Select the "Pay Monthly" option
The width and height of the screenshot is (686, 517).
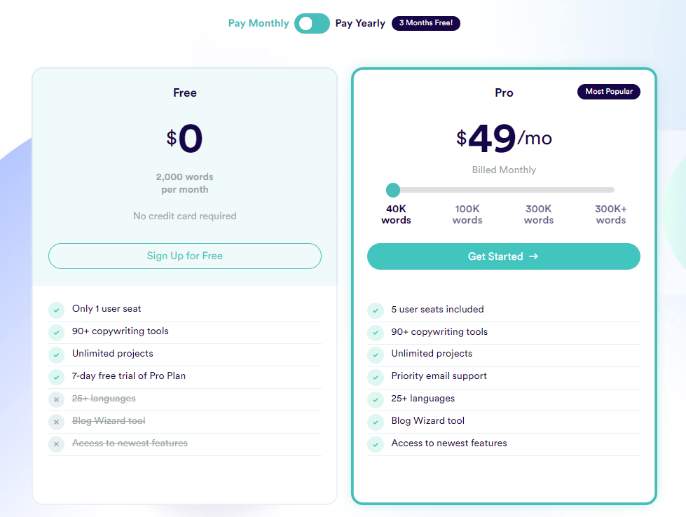pyautogui.click(x=259, y=23)
